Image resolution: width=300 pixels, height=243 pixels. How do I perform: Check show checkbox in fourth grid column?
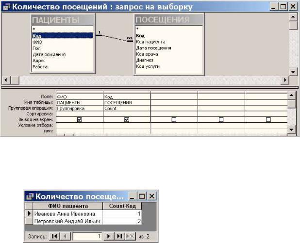(221, 120)
